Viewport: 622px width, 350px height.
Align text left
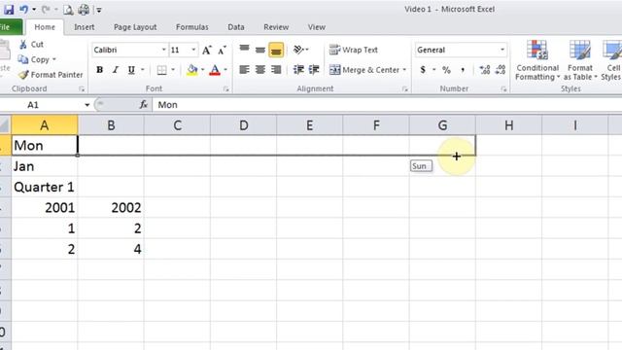point(244,70)
